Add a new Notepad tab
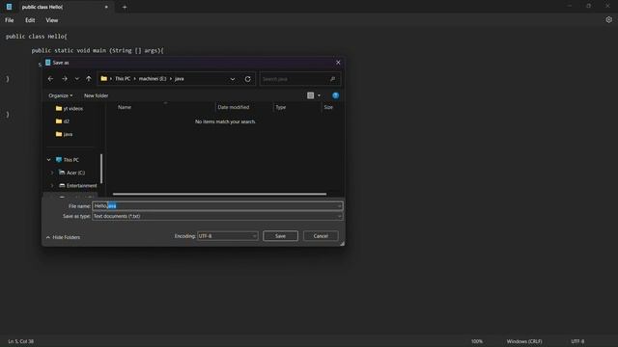The width and height of the screenshot is (618, 347). point(125,7)
